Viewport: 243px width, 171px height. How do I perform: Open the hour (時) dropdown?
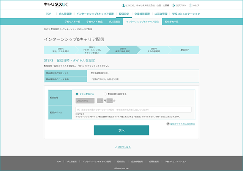(100, 100)
